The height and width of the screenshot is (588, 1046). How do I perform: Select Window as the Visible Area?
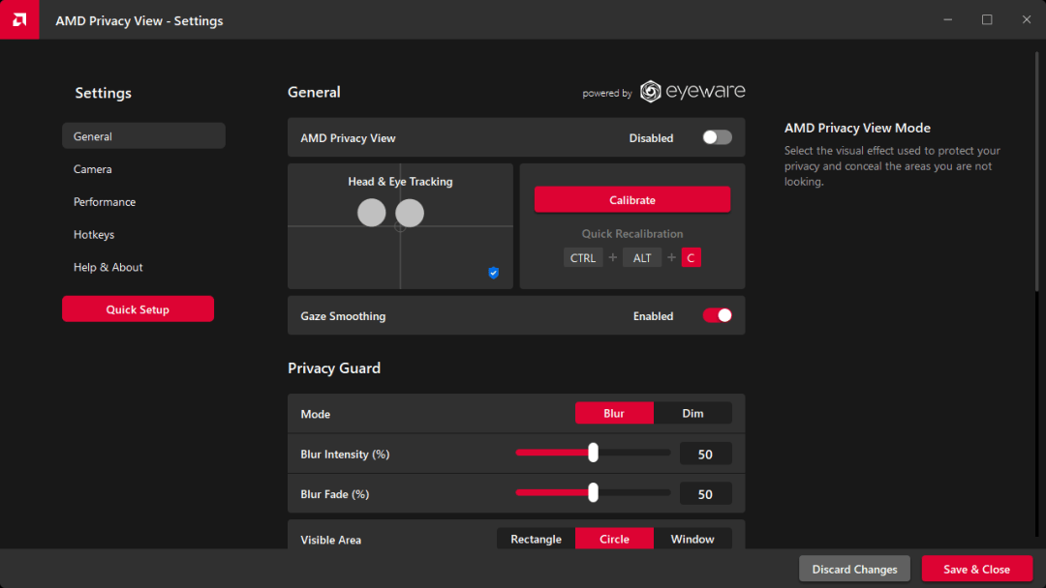click(693, 539)
